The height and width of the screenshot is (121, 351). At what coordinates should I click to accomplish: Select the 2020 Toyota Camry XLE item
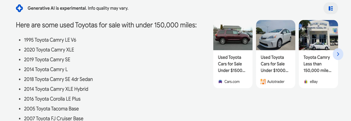49,50
